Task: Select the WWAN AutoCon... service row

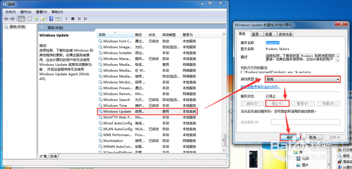Action: pyautogui.click(x=148, y=146)
